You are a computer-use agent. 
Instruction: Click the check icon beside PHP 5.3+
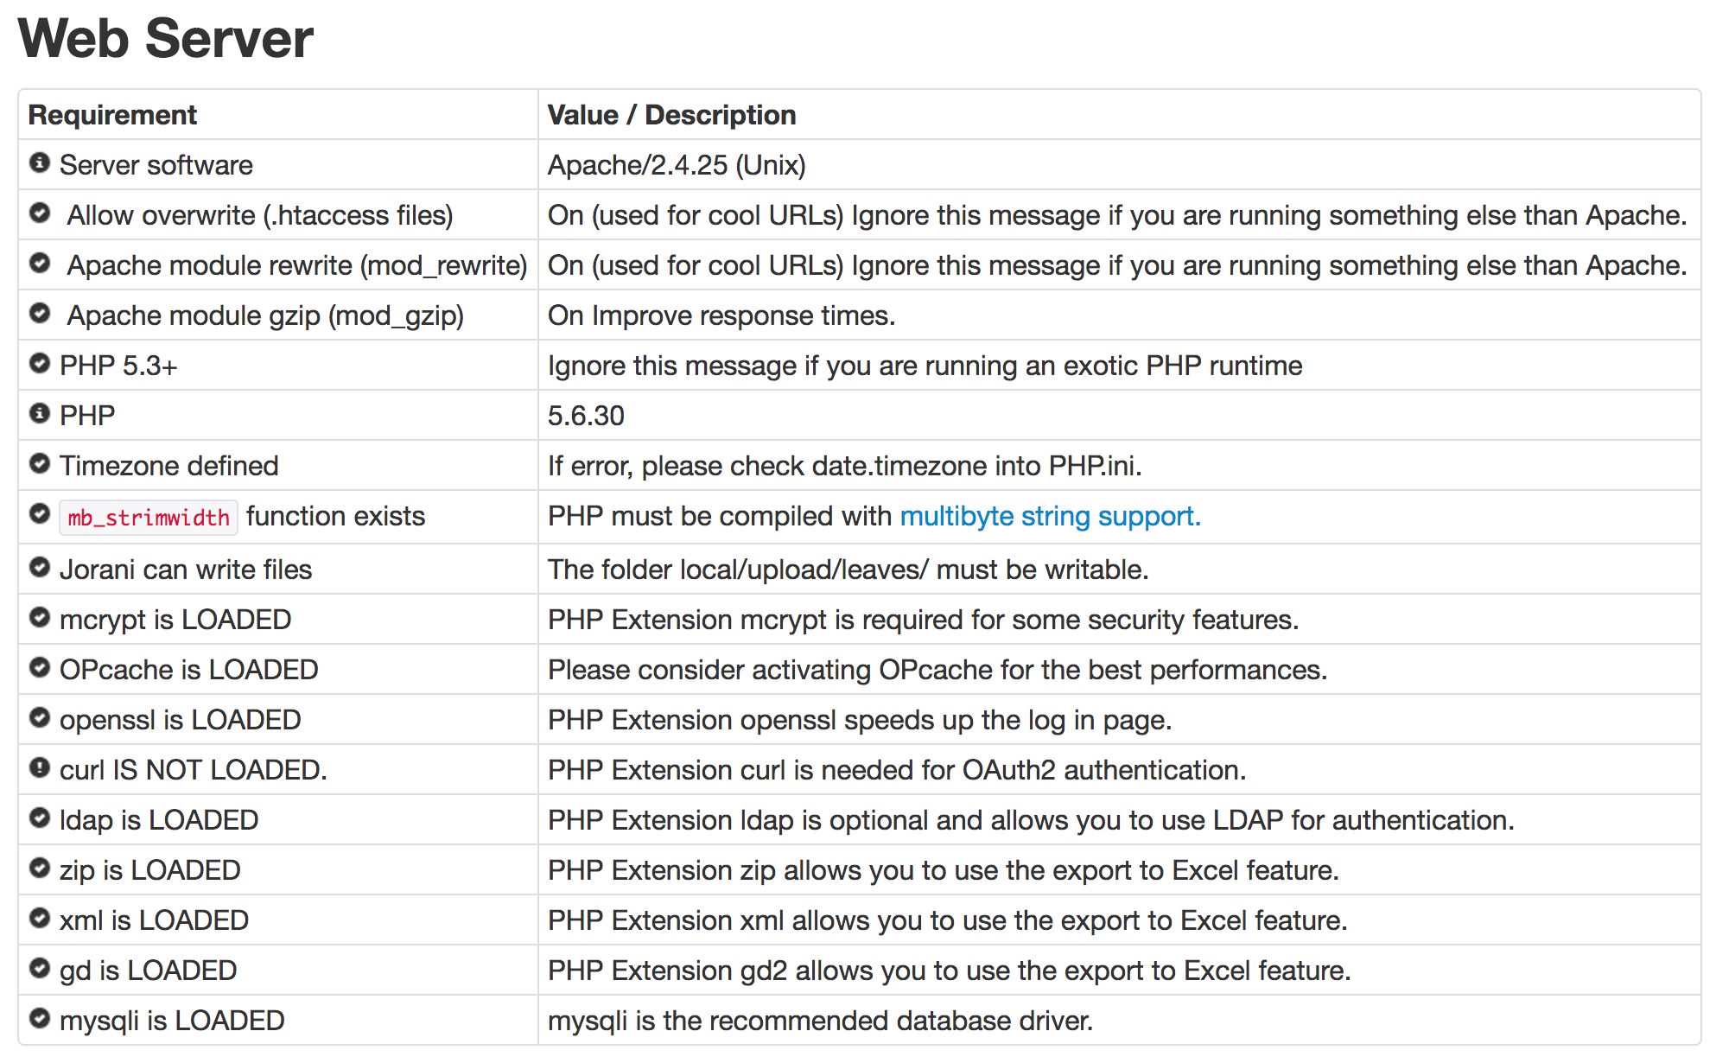40,363
